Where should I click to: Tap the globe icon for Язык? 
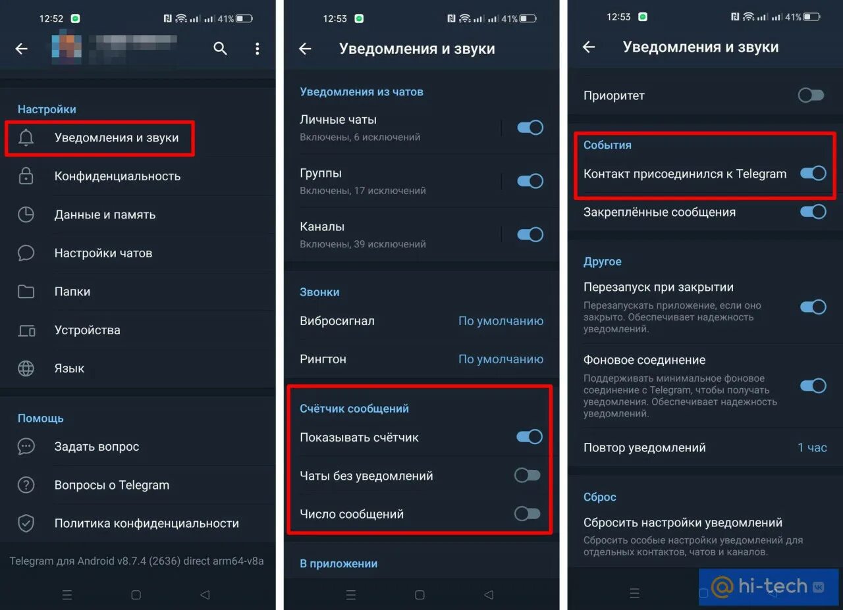click(26, 369)
